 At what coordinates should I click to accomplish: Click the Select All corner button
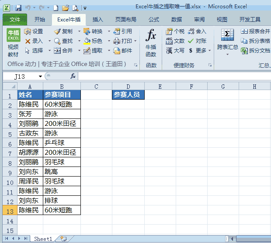pyautogui.click(x=10, y=86)
